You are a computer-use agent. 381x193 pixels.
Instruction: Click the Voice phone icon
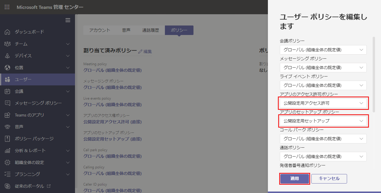point(8,127)
